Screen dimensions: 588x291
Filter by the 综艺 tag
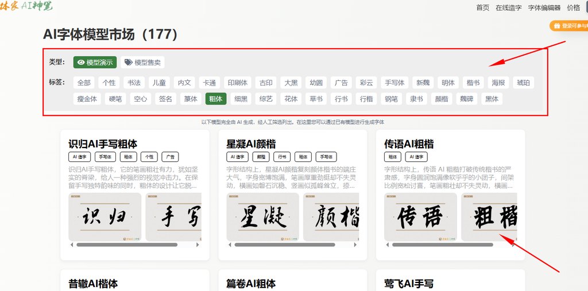click(x=266, y=99)
